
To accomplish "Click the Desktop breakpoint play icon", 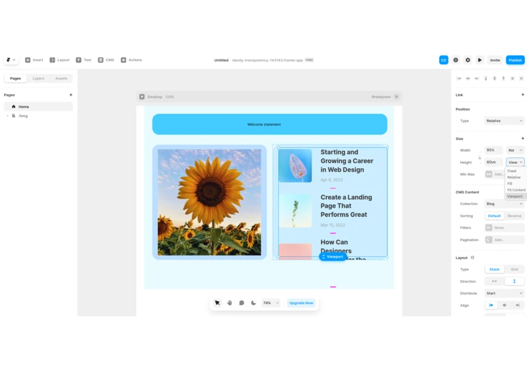I will click(x=142, y=97).
